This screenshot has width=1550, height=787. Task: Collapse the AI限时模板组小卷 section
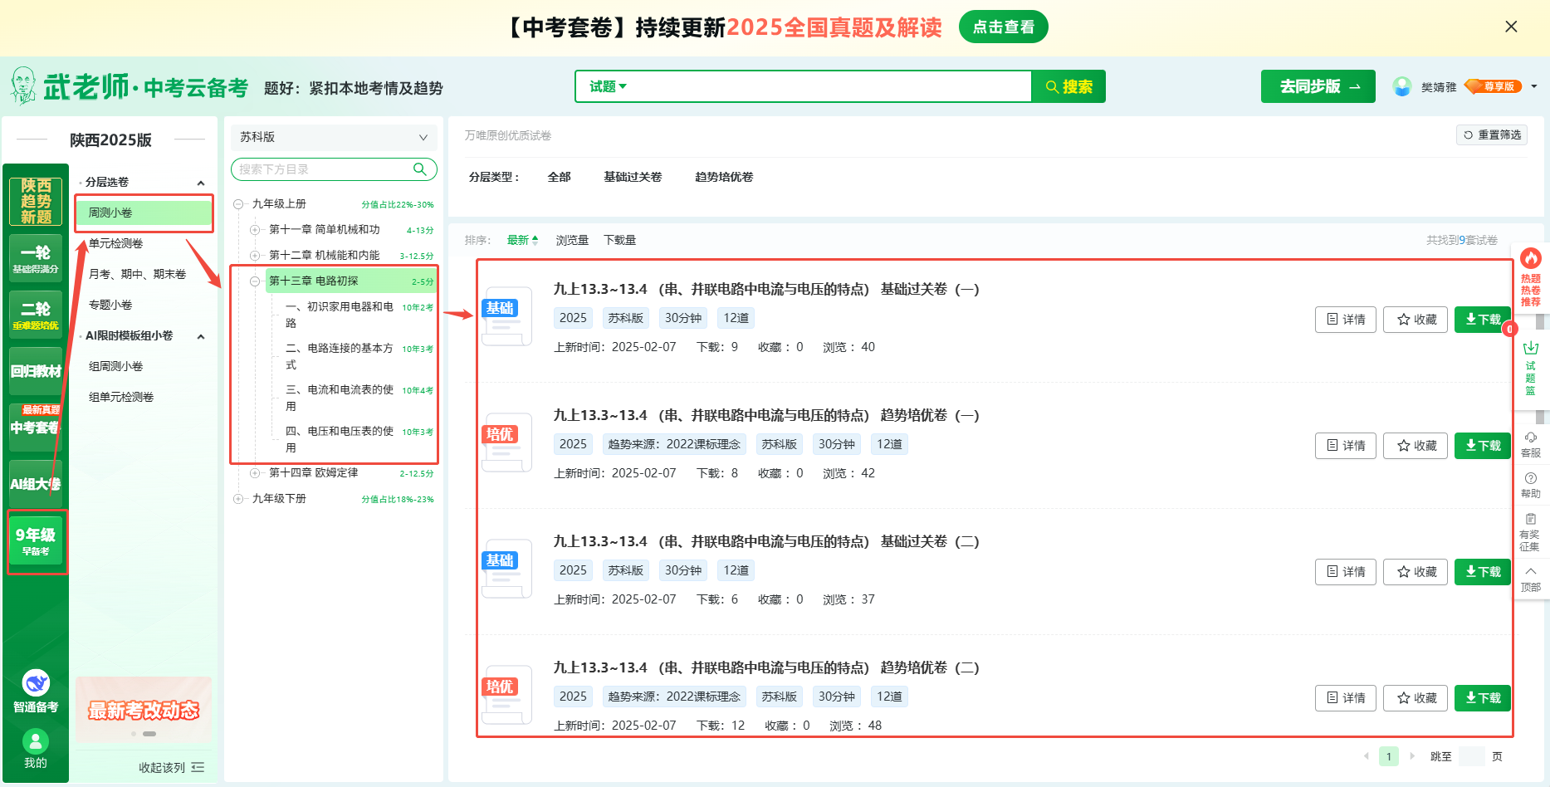201,336
